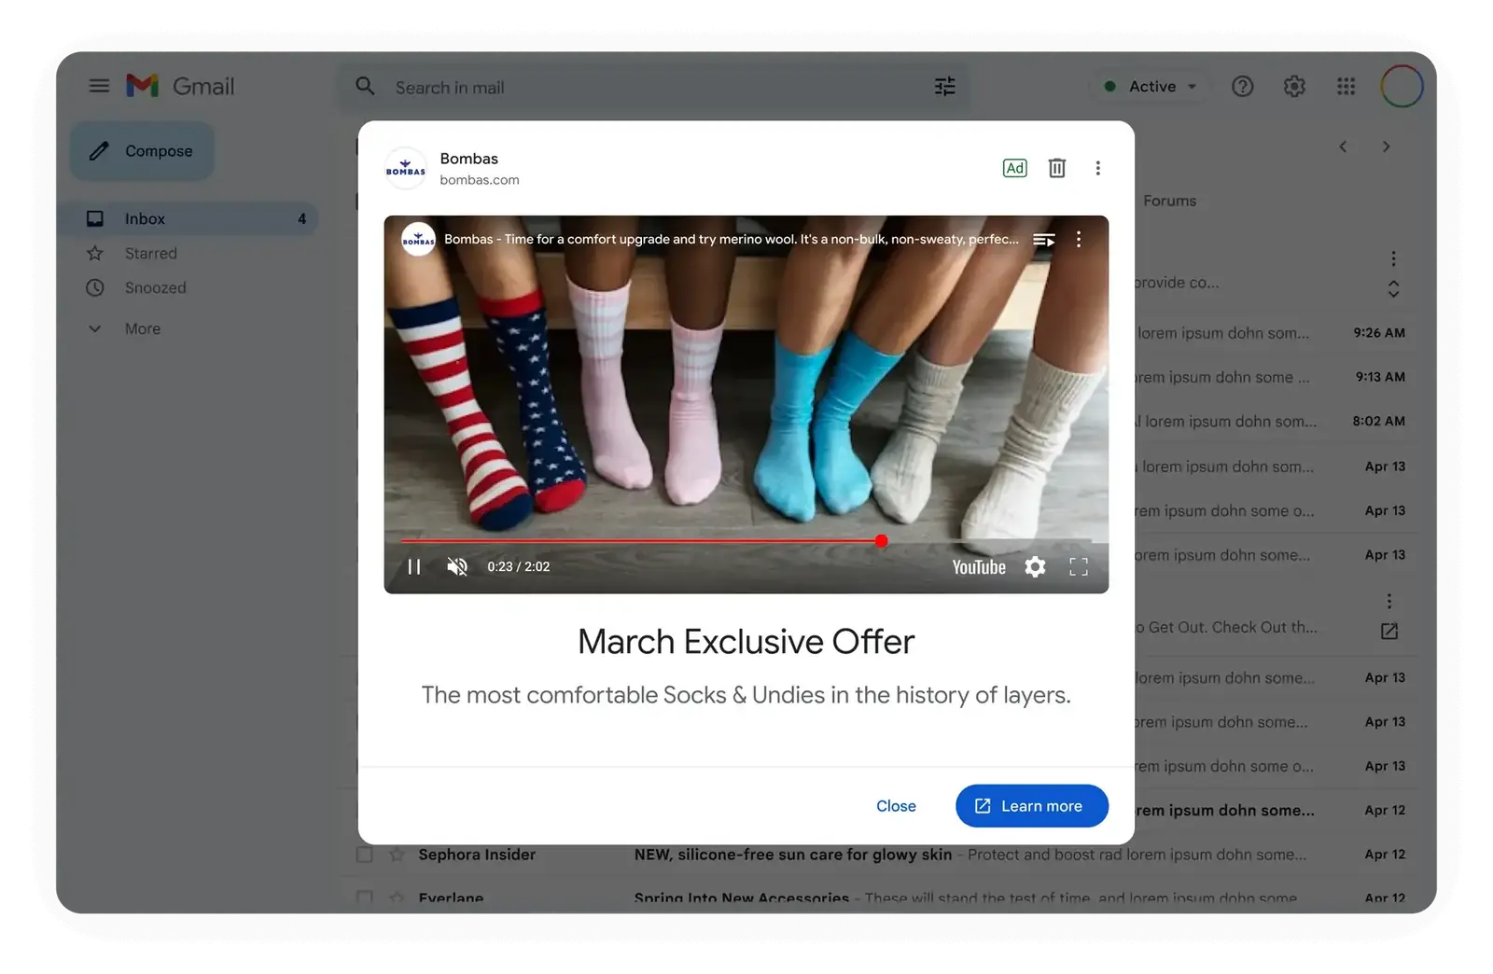Click the Learn more button
Screen dimensions: 1493x974
pyautogui.click(x=1032, y=806)
